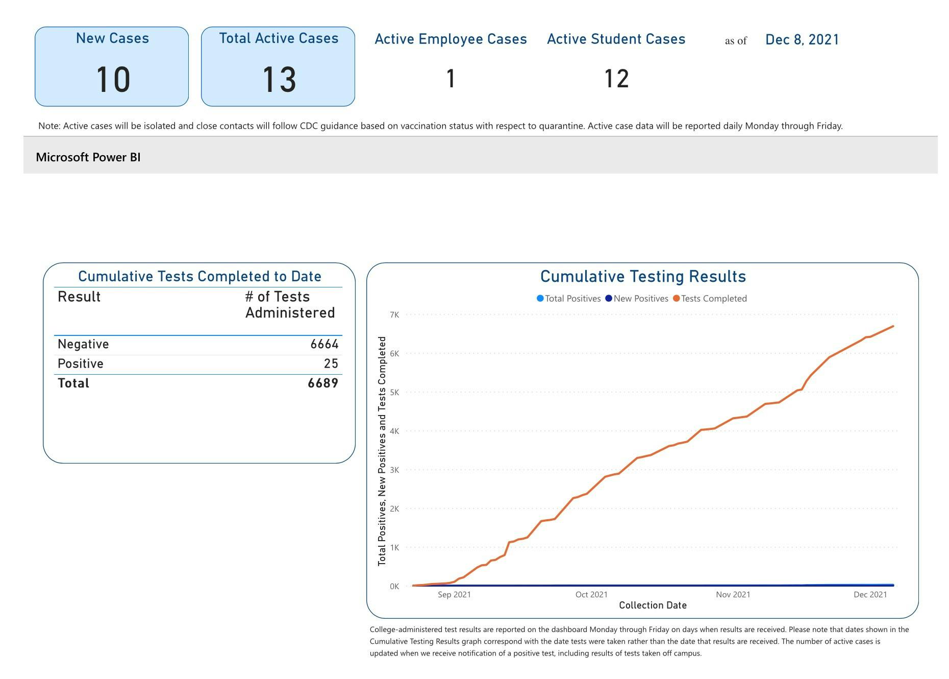Select the Result column header
The height and width of the screenshot is (679, 949).
point(79,297)
